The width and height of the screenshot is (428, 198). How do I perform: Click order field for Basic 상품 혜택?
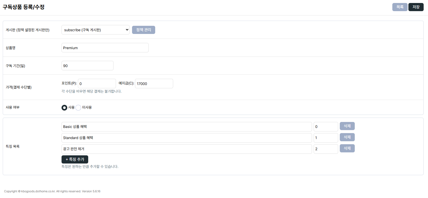pyautogui.click(x=326, y=127)
